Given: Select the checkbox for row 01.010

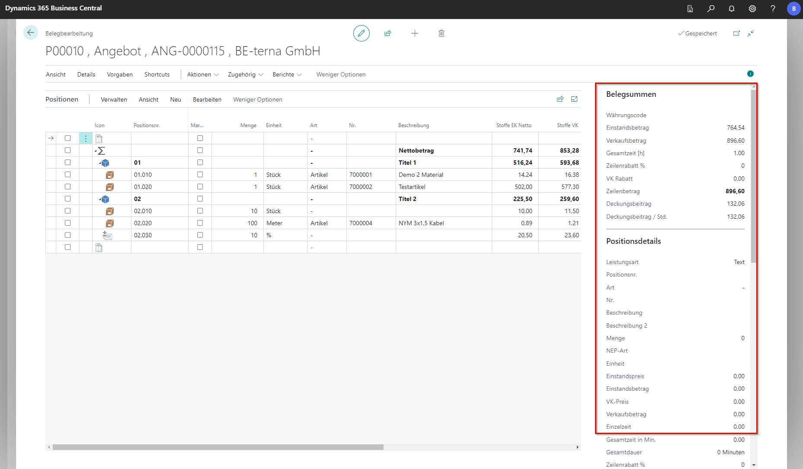Looking at the screenshot, I should point(67,175).
